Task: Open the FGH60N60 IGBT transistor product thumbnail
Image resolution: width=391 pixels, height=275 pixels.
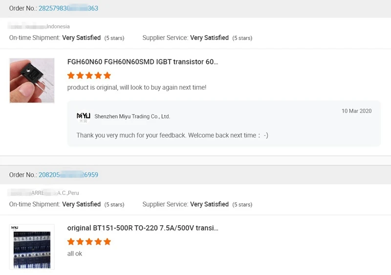Action: [x=32, y=80]
